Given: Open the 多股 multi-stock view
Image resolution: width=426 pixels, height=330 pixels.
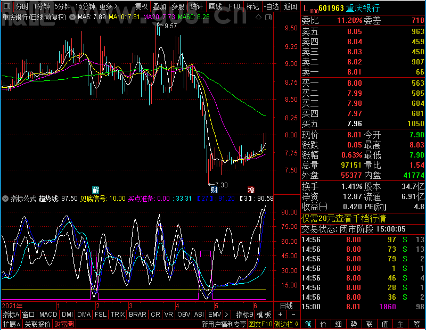Looking at the screenshot, I should pos(178,6).
